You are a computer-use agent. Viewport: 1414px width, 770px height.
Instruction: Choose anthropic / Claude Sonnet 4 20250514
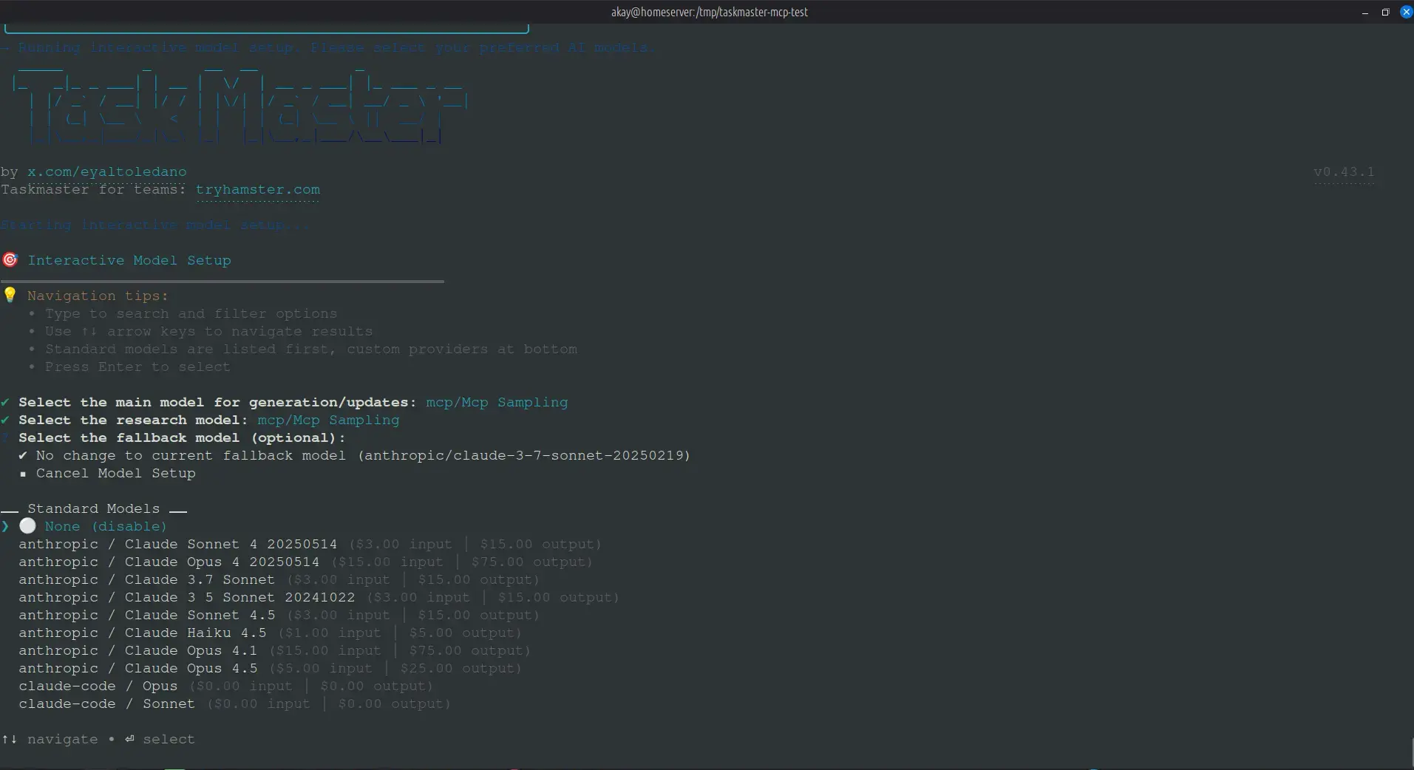pos(310,544)
